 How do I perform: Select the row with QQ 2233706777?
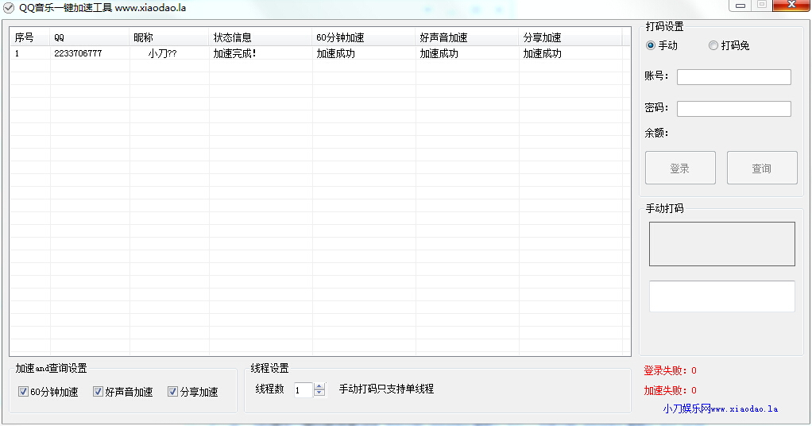pos(316,53)
